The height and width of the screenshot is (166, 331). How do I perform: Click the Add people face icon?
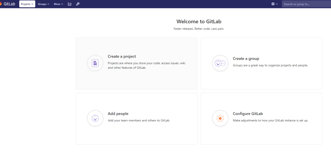(x=95, y=118)
